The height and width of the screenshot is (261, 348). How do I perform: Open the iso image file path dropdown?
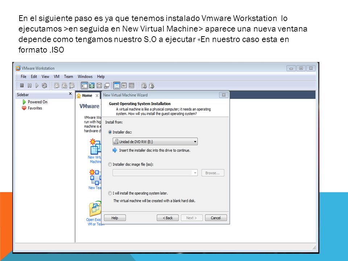[x=155, y=173]
